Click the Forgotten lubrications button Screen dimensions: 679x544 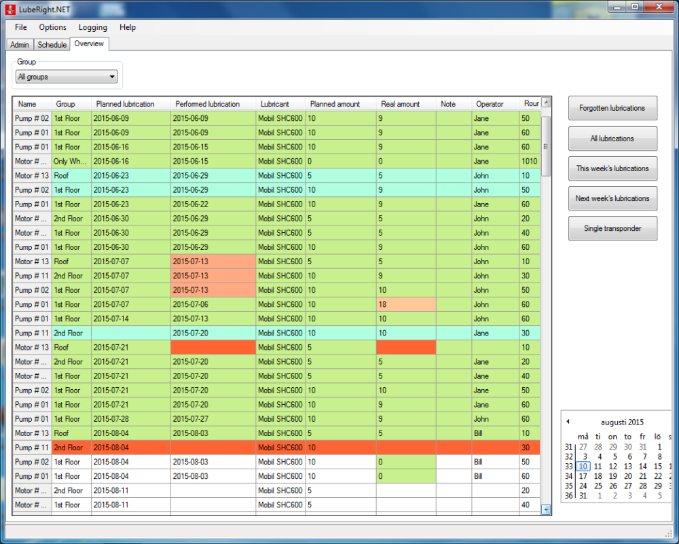coord(612,108)
